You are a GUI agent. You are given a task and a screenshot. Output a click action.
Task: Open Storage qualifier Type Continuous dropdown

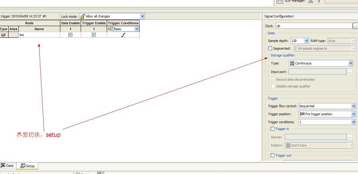(351, 63)
